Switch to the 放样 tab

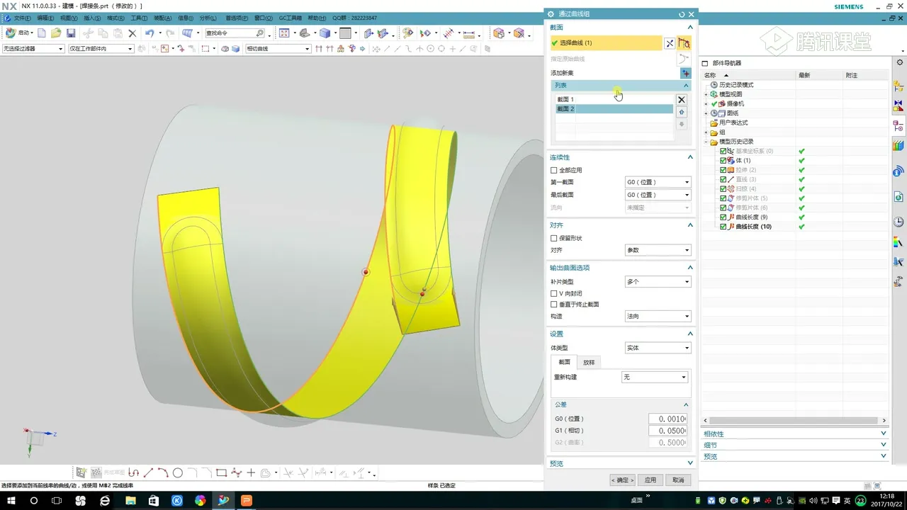[x=589, y=363]
